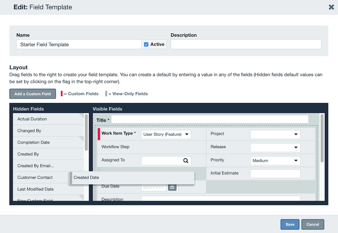The image size is (338, 233).
Task: Click the View-Only Fields legend label
Action: click(130, 94)
